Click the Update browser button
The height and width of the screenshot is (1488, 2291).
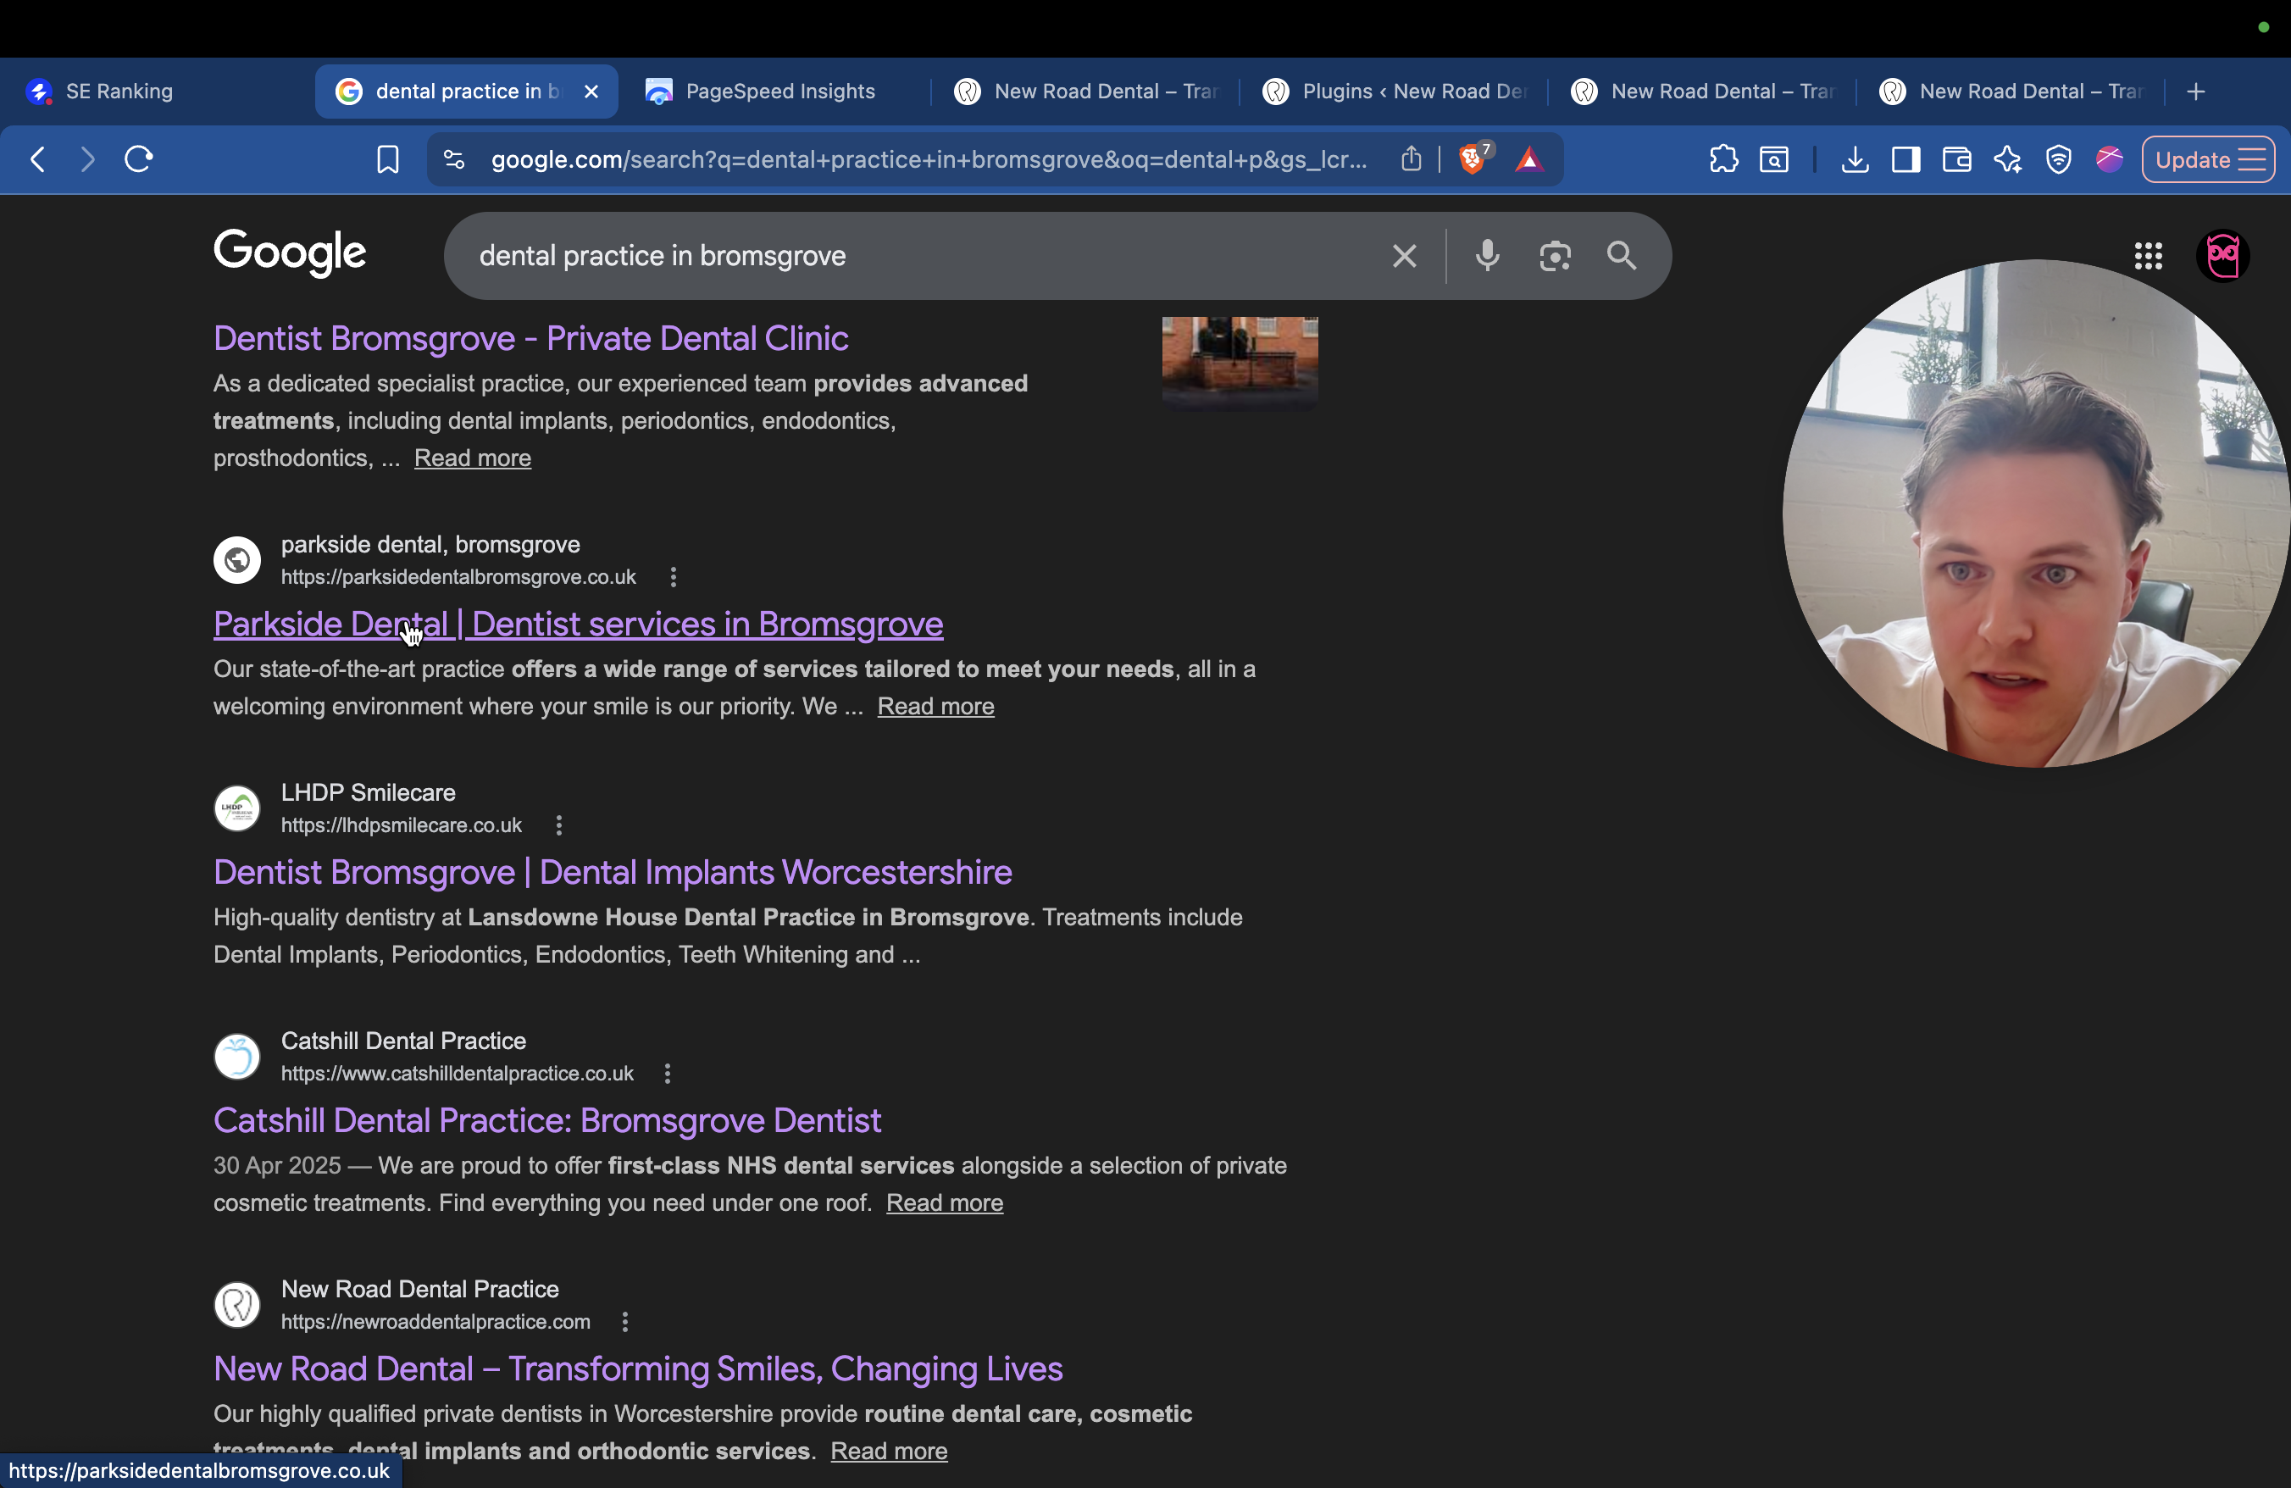pyautogui.click(x=2207, y=160)
